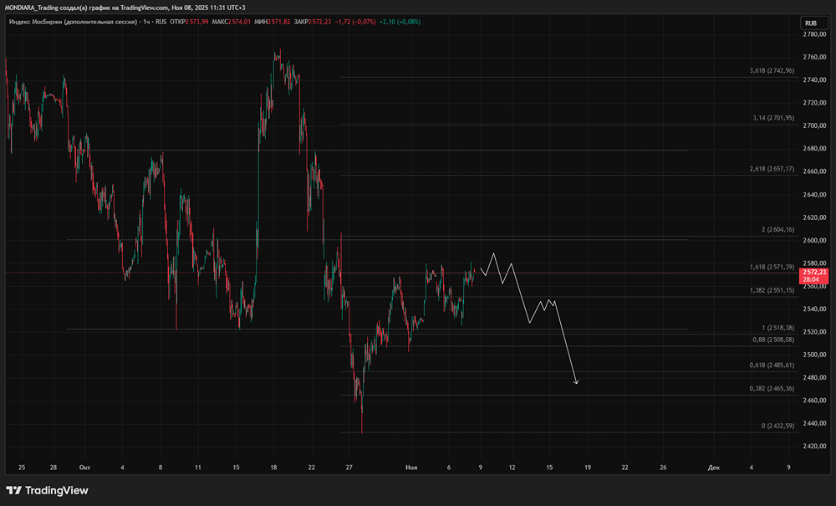
Task: Click the 'Дек' month label on time axis
Action: (x=714, y=468)
